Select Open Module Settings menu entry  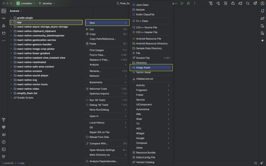point(102,150)
